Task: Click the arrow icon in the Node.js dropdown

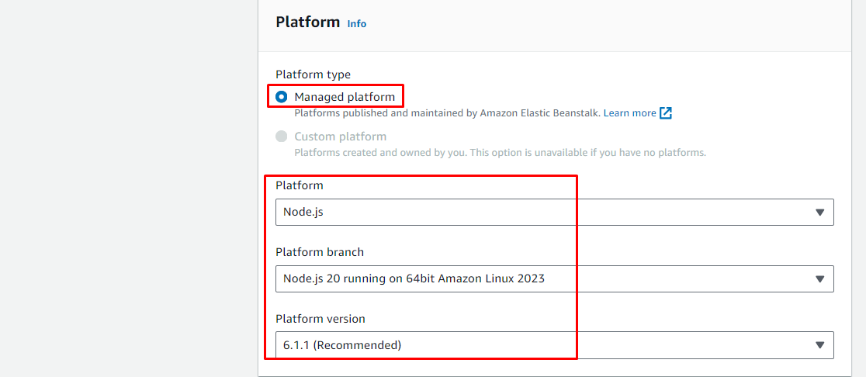Action: coord(820,213)
